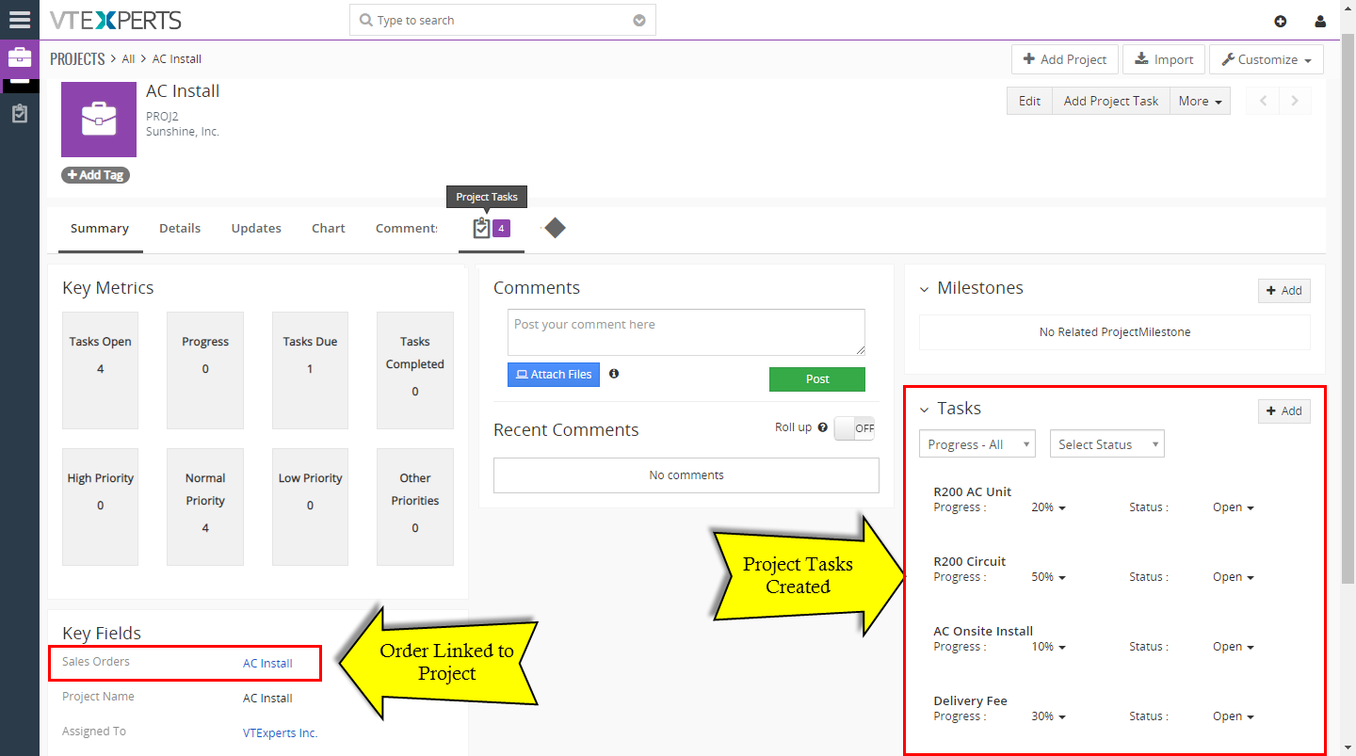Change R200 Circuit progress 50%
This screenshot has height=756, width=1356.
1048,577
